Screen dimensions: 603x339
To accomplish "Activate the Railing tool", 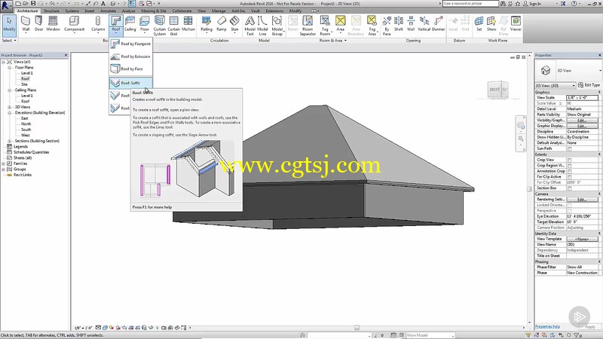I will click(x=207, y=24).
